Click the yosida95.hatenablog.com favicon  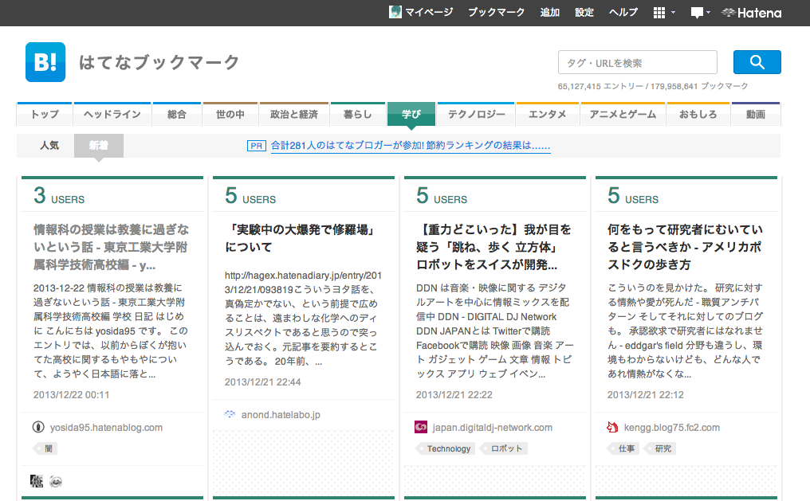pos(37,428)
